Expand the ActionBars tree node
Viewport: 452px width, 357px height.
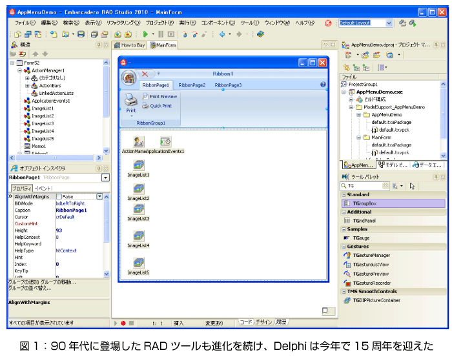click(x=27, y=86)
